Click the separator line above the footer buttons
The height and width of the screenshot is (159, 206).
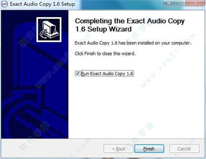pos(103,139)
